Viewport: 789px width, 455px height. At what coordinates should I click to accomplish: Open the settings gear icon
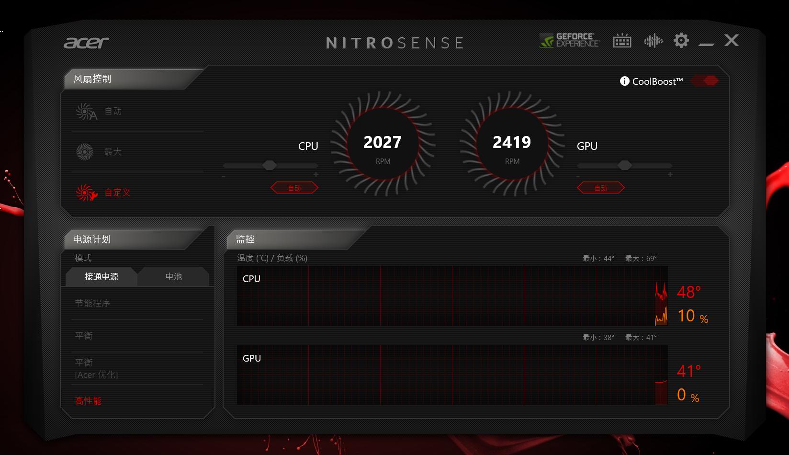[681, 40]
